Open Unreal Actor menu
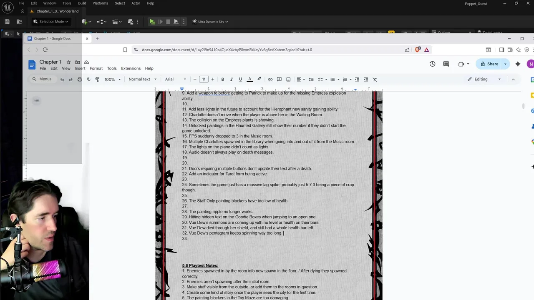Image resolution: width=534 pixels, height=300 pixels. pos(136,3)
